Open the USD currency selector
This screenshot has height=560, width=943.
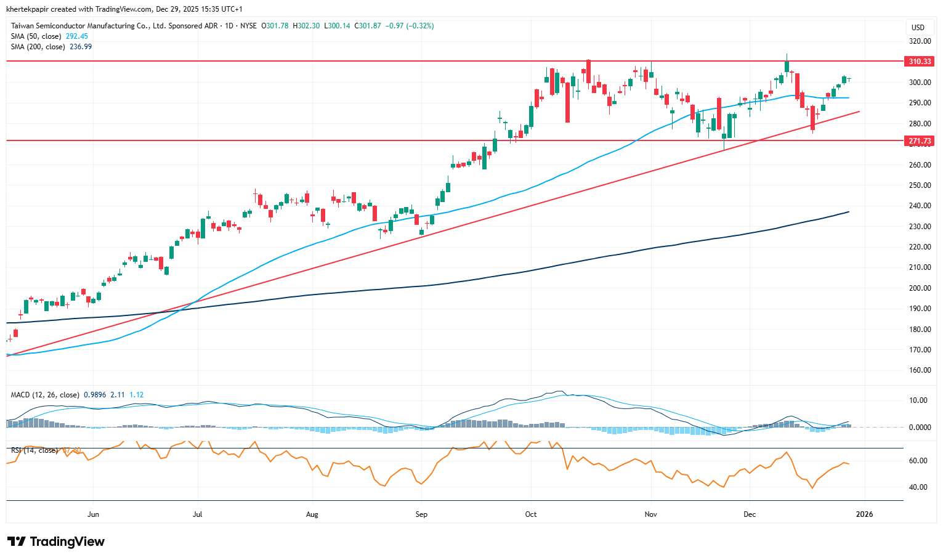918,27
